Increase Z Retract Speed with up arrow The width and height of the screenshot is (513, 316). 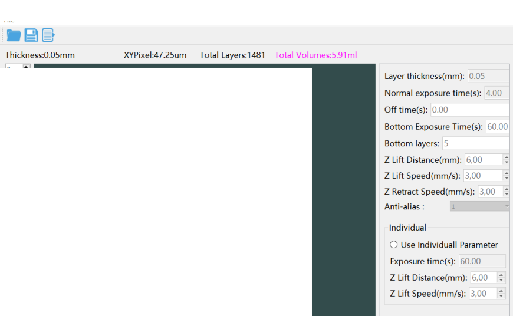tap(506, 189)
